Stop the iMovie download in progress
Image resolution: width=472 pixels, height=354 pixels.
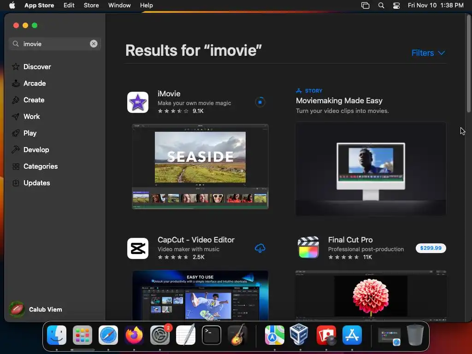260,102
